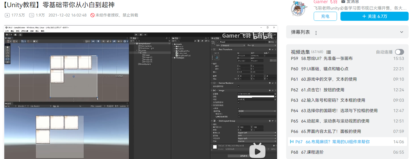Select the combined Transform tool in Scene
This screenshot has width=418, height=159.
pos(7,62)
